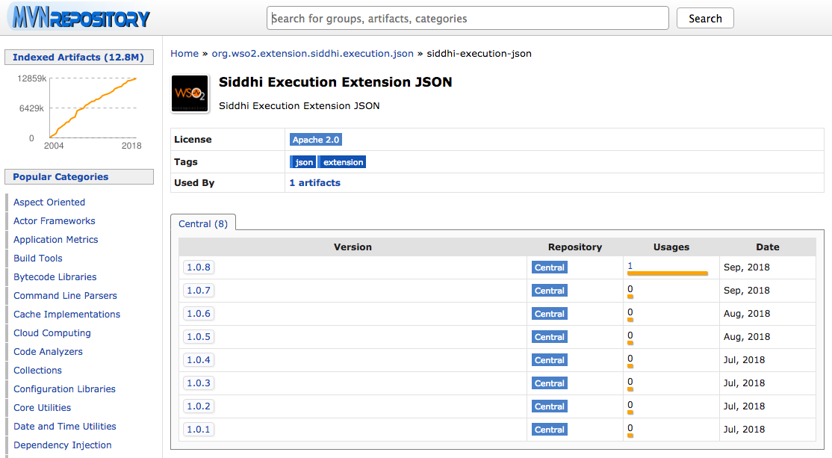832x458 pixels.
Task: Click the Date column header
Action: (768, 247)
